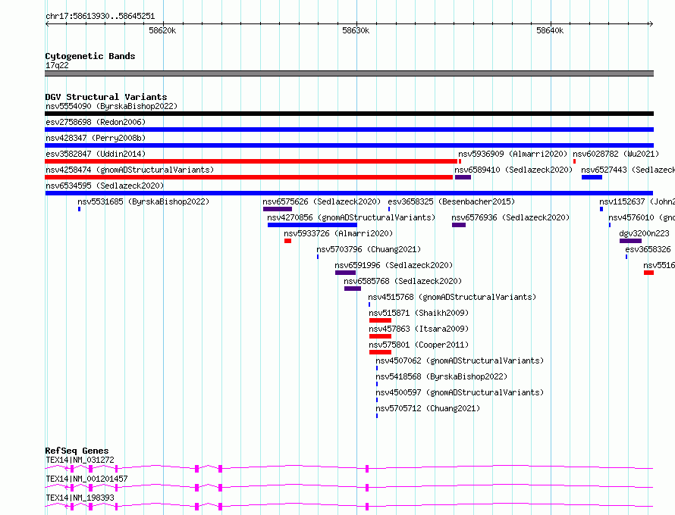Select the Cytogenetic Bands track title

[90, 56]
